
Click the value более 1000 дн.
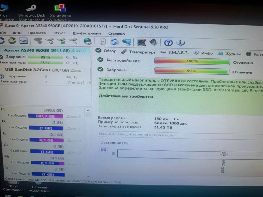point(170,123)
